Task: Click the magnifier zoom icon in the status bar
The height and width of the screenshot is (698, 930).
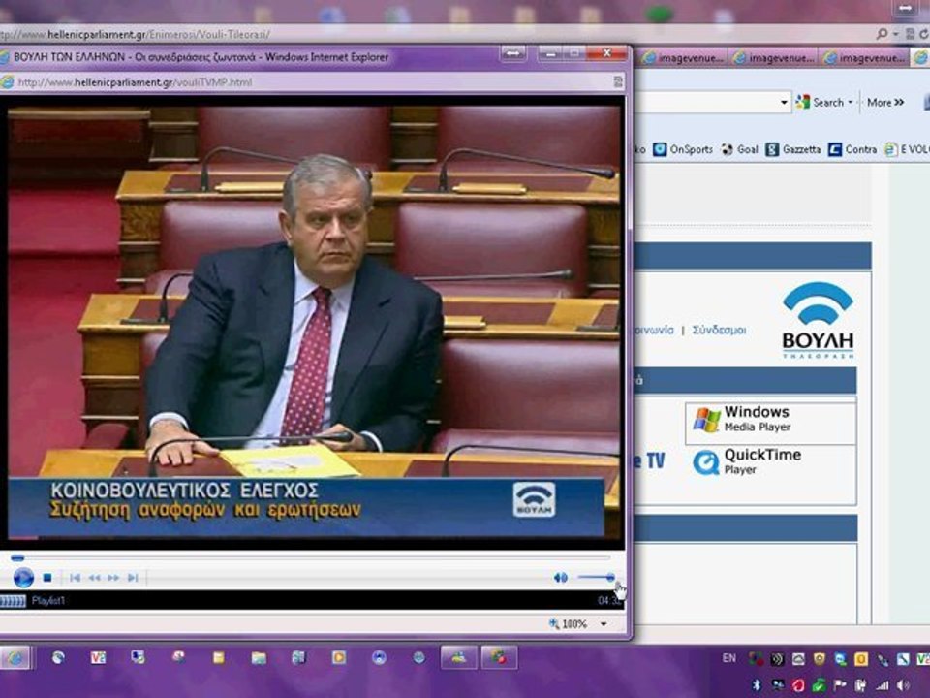Action: point(554,623)
